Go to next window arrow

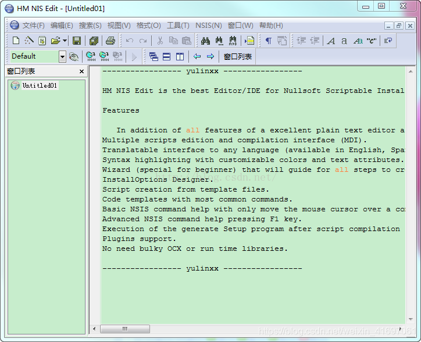211,56
